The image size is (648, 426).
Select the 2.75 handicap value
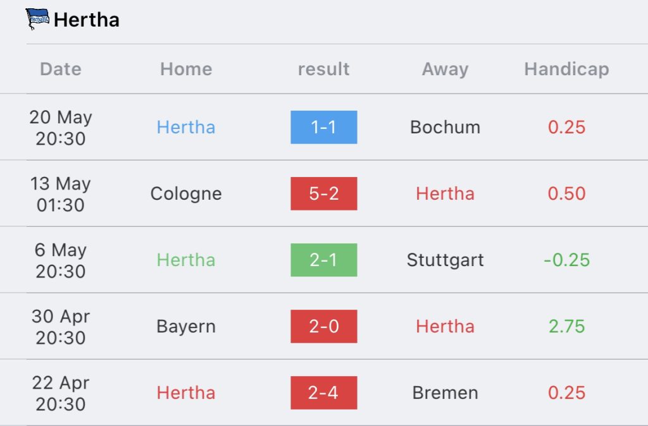click(x=566, y=327)
